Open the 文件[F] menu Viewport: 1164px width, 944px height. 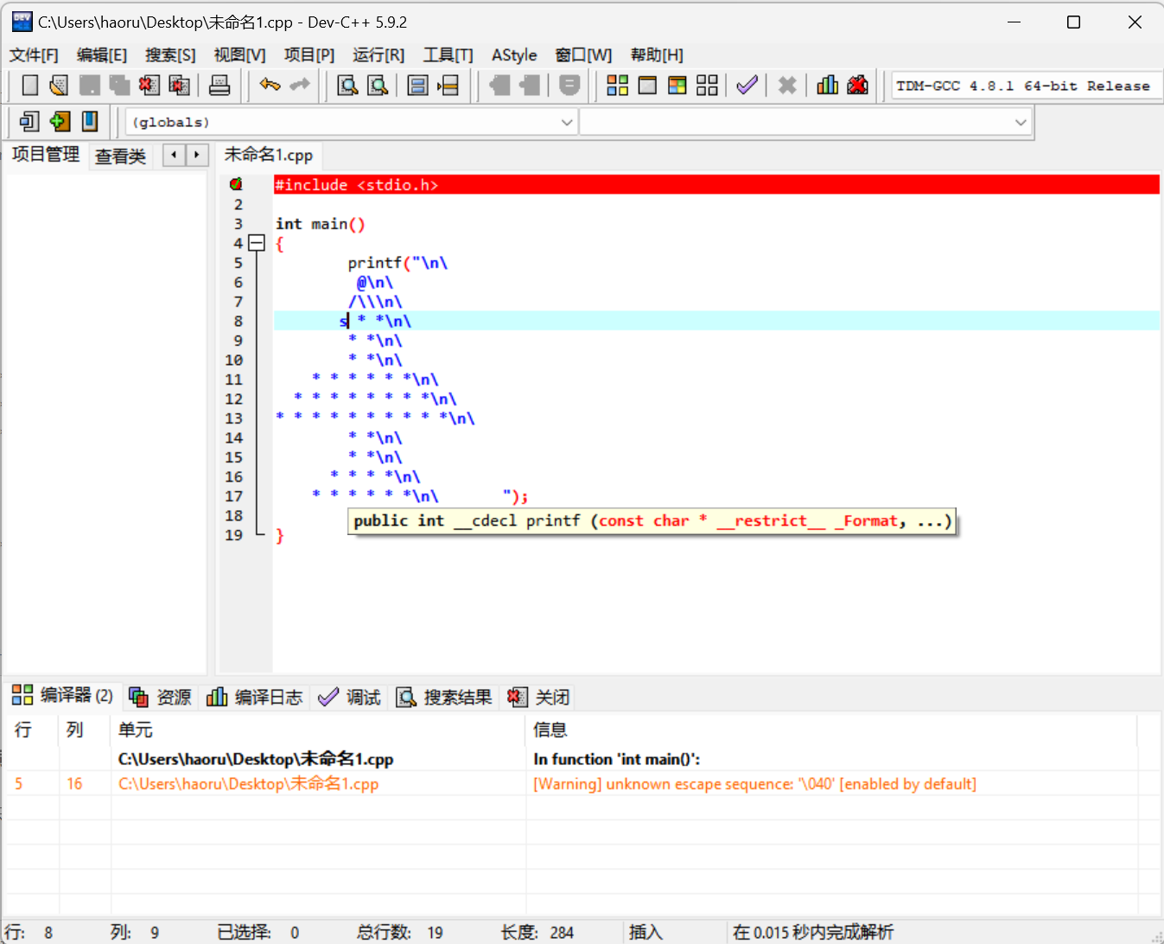tap(34, 55)
